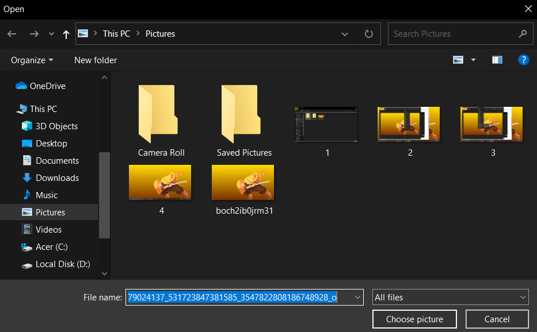Select the OneDrive cloud icon

coord(21,86)
